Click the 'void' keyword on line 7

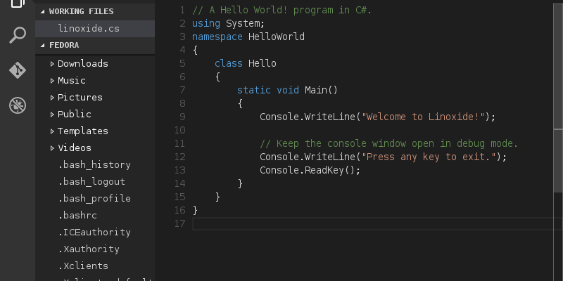pos(288,90)
